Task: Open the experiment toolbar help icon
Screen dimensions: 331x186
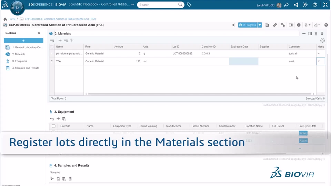Action: point(326,25)
